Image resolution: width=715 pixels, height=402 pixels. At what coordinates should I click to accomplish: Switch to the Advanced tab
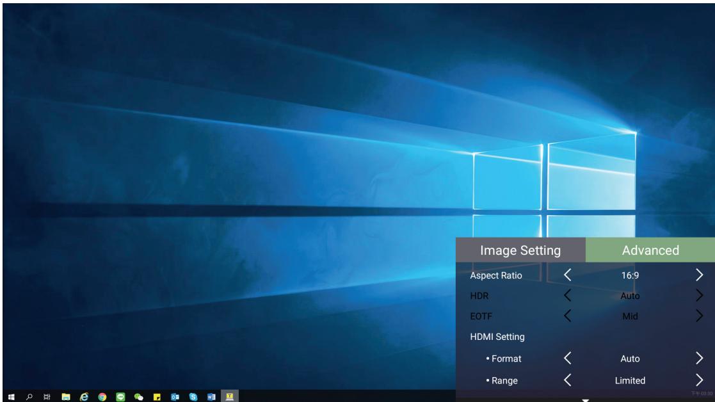pos(650,250)
